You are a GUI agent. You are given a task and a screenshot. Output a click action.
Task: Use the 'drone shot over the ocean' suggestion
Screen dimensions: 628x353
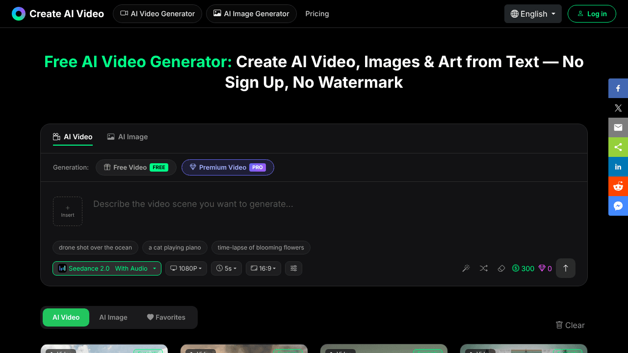click(x=96, y=248)
